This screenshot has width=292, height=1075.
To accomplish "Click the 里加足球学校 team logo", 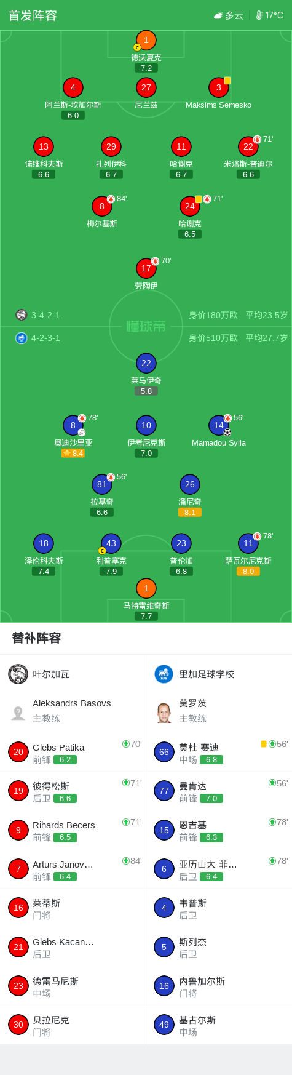I will [164, 674].
